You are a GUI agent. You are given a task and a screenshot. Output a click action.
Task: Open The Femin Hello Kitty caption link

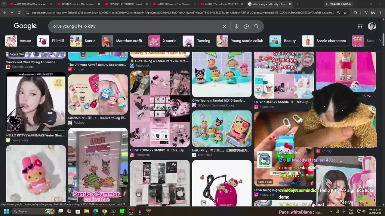221,150
